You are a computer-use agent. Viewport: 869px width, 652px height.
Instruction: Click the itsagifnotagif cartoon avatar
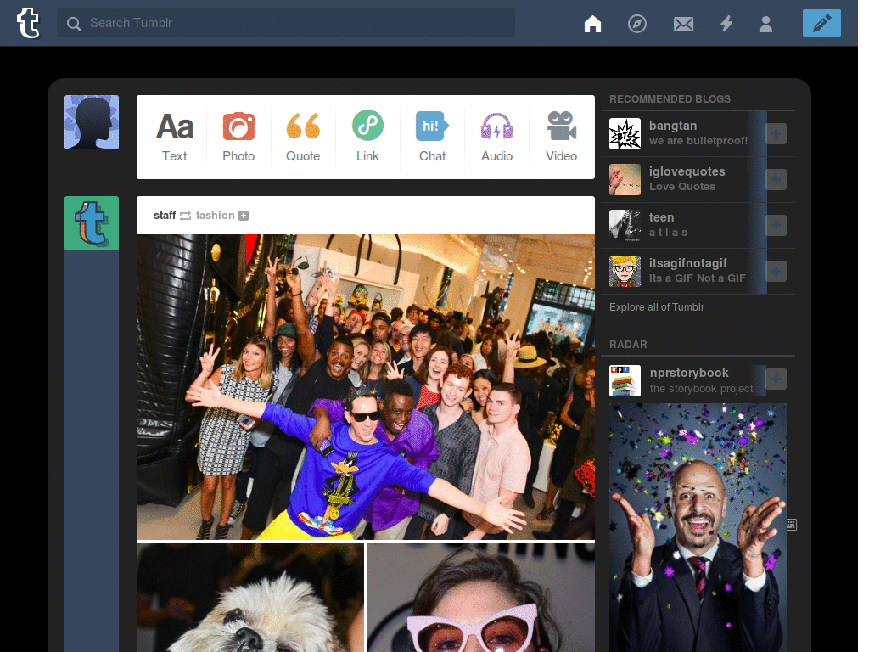coord(625,271)
